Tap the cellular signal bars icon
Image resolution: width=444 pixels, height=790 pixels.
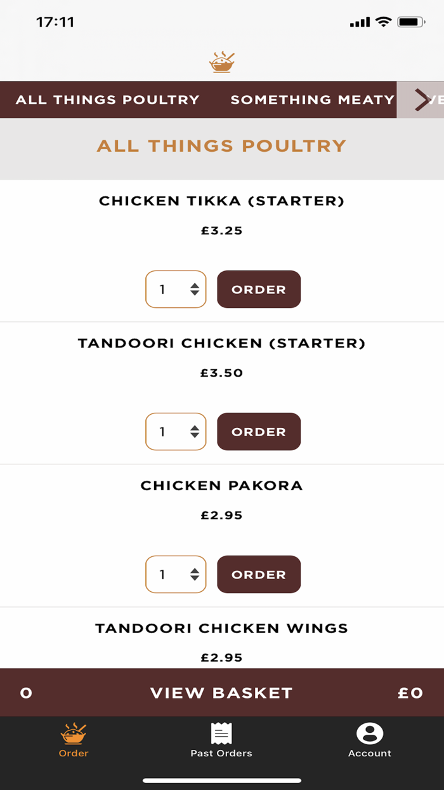(360, 23)
